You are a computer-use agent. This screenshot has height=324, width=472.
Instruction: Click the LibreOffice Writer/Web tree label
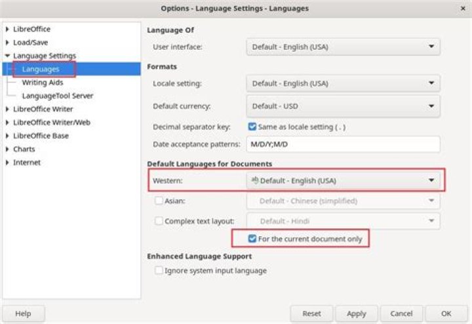[x=52, y=122]
